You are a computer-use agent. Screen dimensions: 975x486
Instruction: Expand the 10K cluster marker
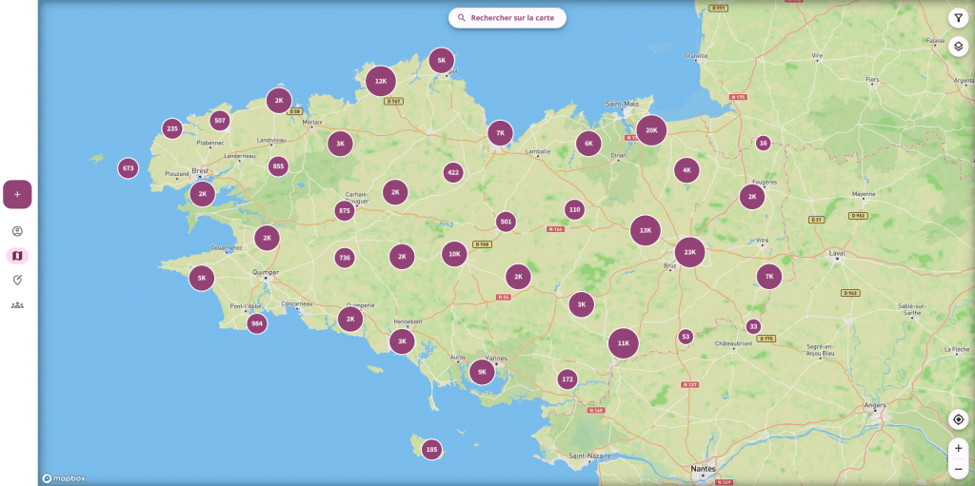pyautogui.click(x=454, y=254)
